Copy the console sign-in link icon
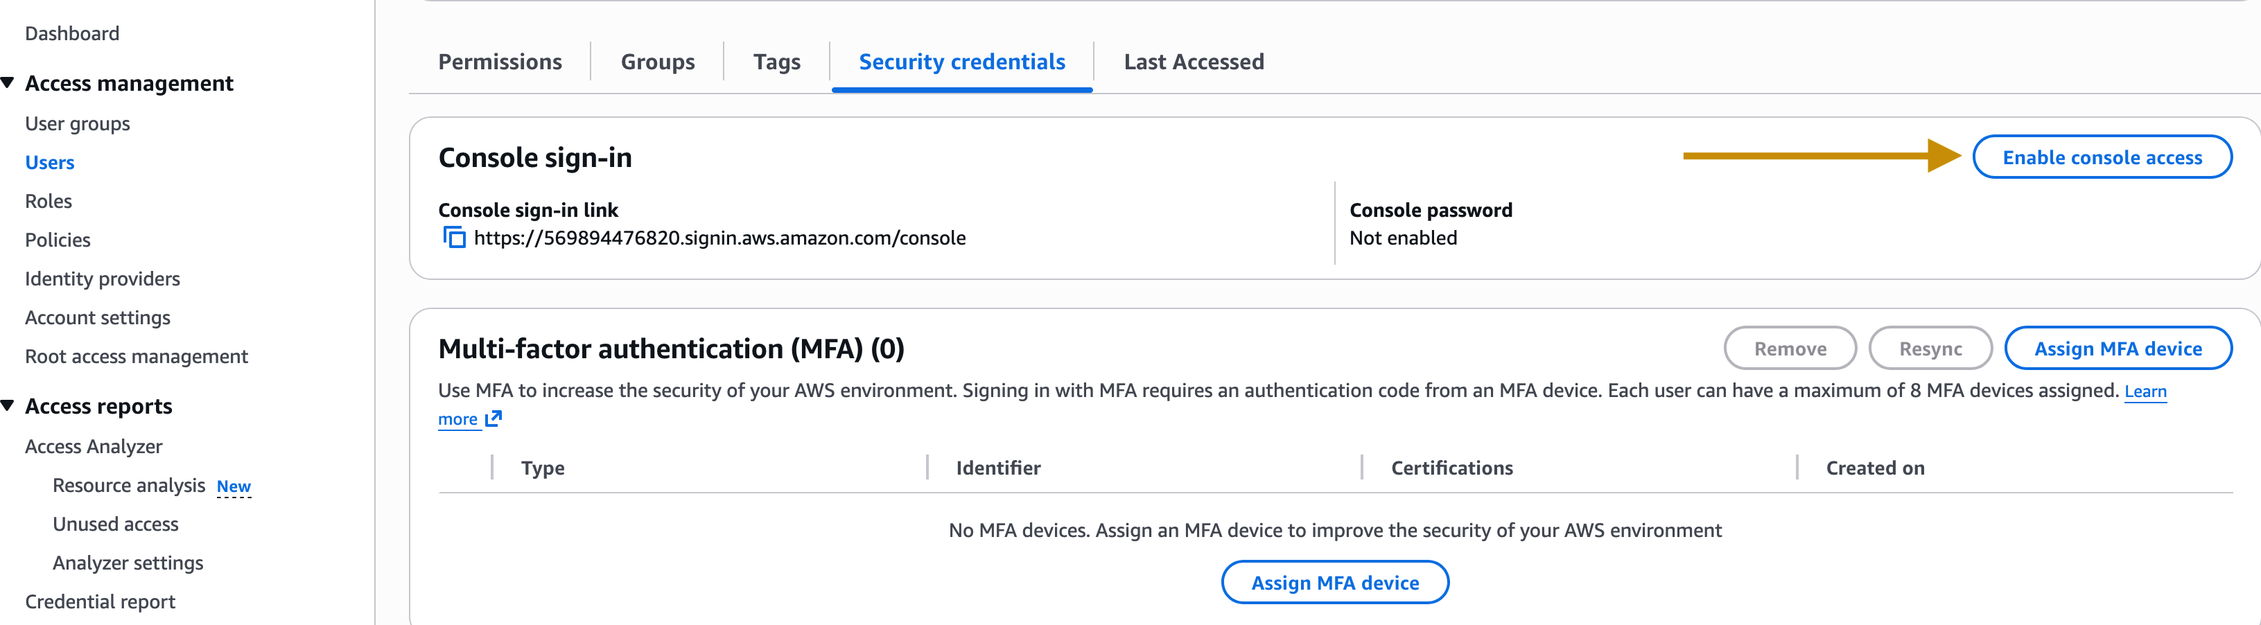The image size is (2261, 625). click(x=454, y=238)
